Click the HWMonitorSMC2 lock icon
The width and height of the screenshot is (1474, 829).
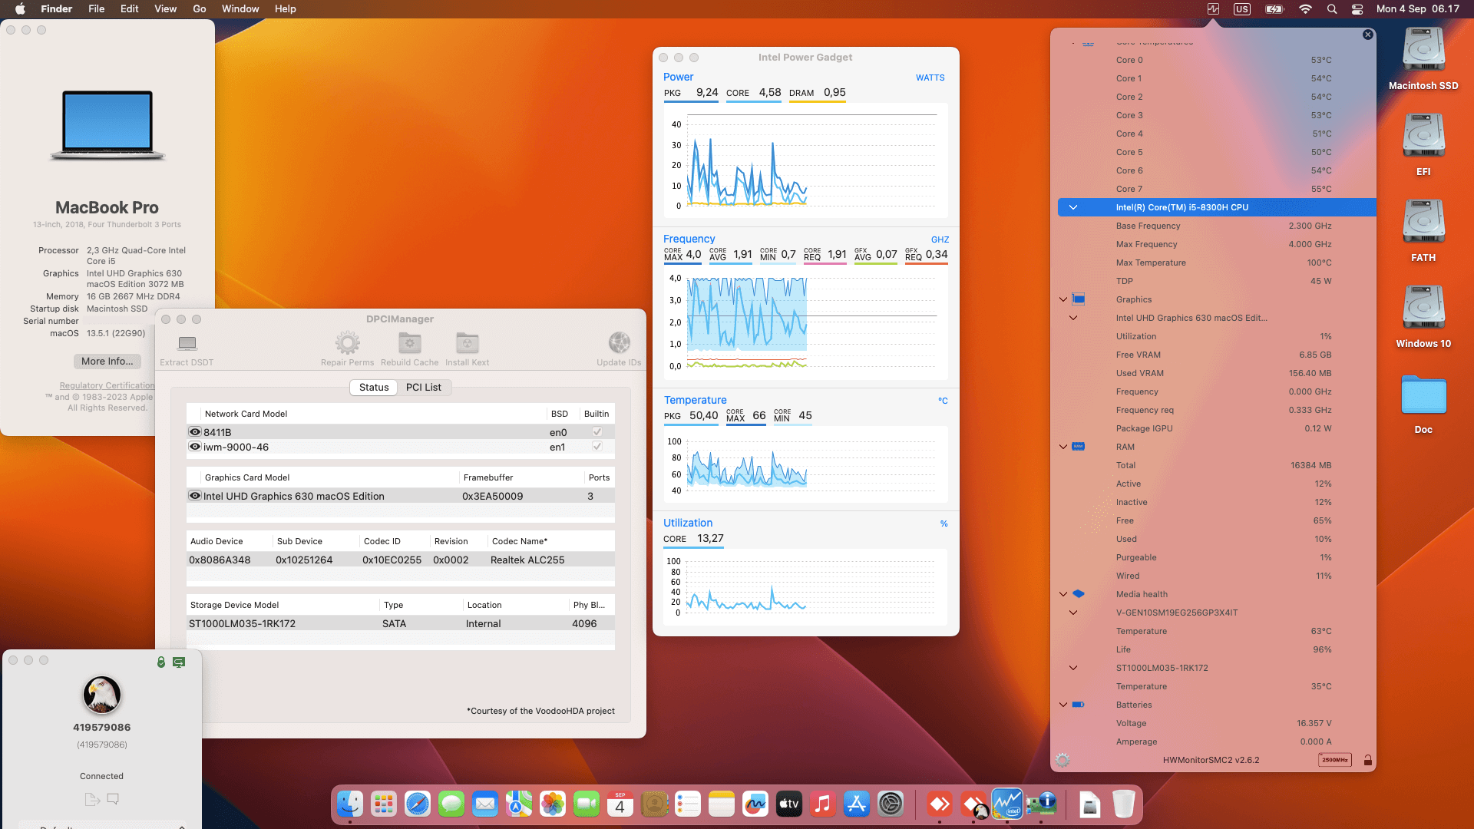tap(1367, 760)
